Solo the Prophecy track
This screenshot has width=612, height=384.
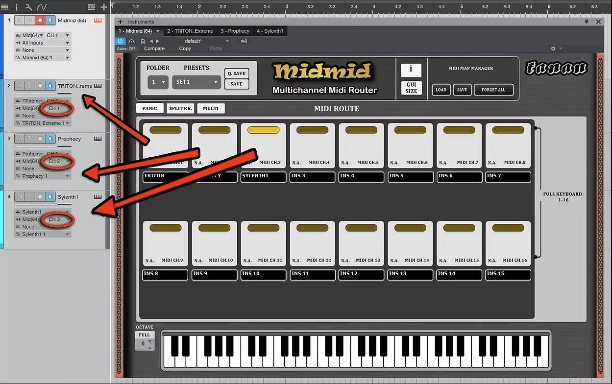click(29, 139)
